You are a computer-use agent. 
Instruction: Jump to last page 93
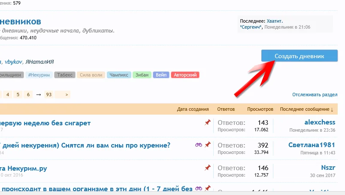point(49,95)
